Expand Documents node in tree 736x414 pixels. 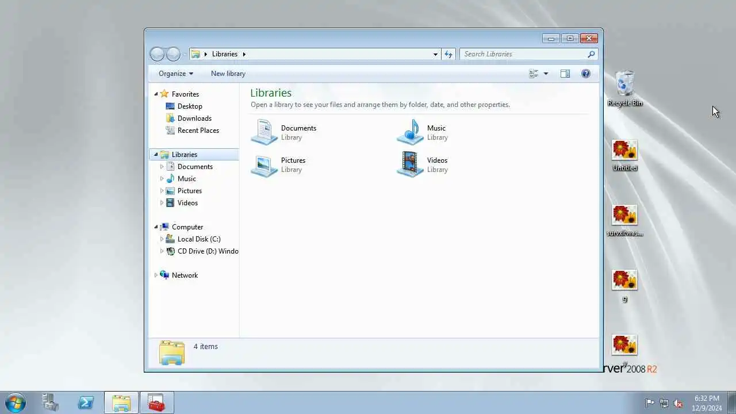point(162,167)
